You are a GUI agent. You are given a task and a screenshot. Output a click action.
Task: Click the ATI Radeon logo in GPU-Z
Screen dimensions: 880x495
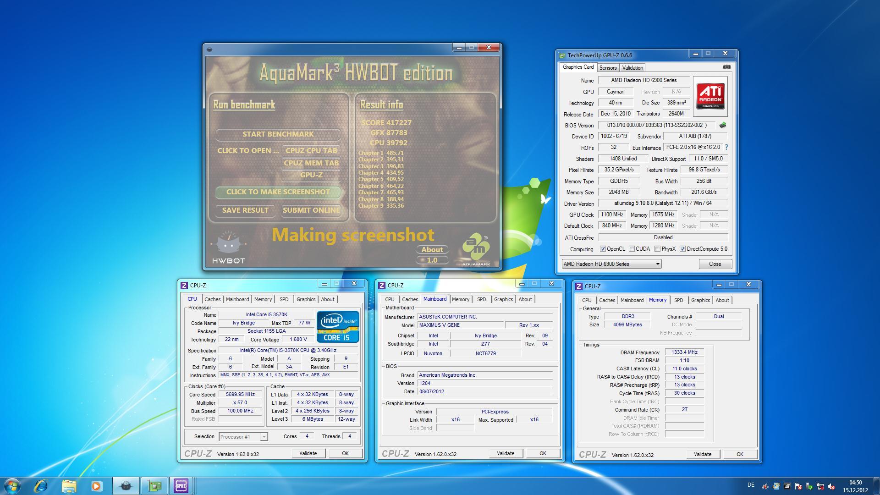(x=710, y=96)
